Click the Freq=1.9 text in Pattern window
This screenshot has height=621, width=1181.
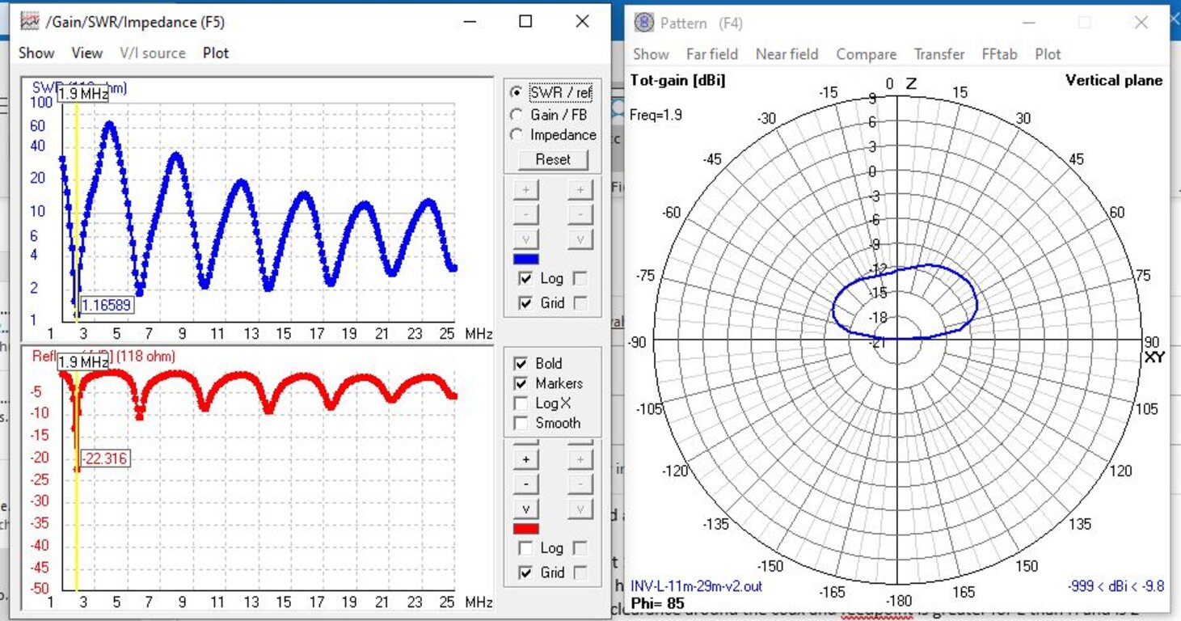pos(656,115)
